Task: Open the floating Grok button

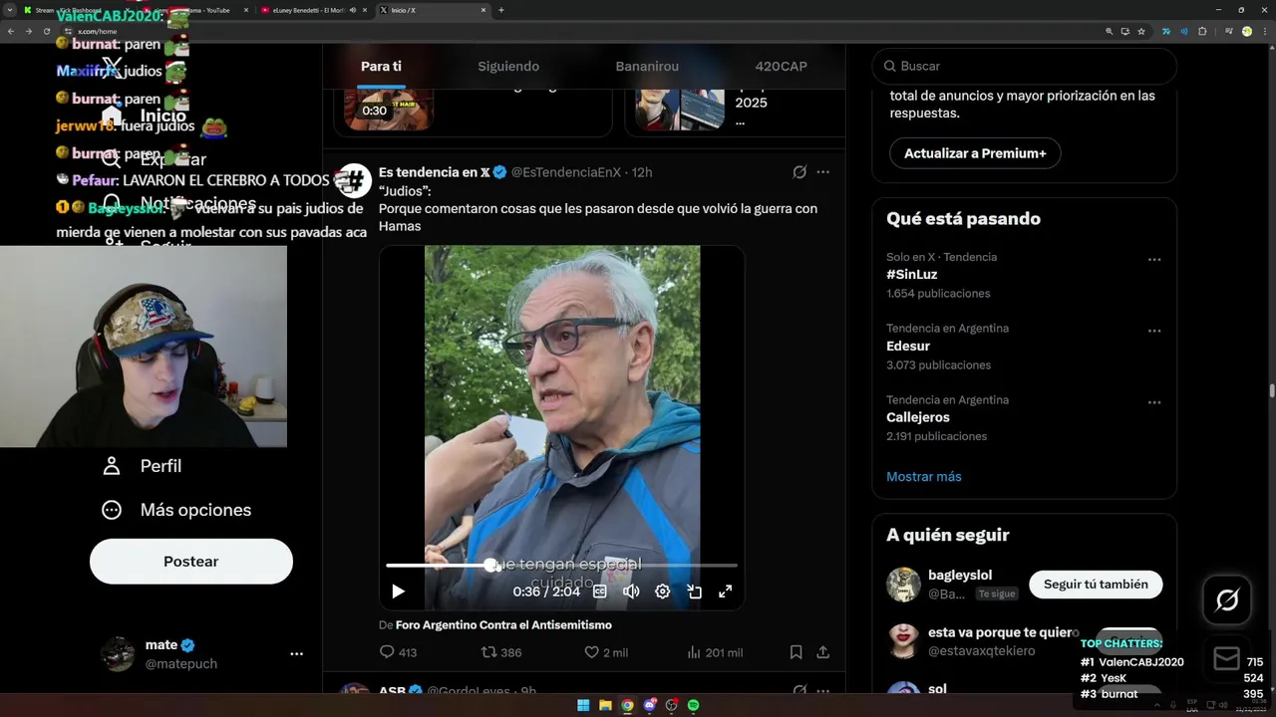Action: (x=1227, y=600)
